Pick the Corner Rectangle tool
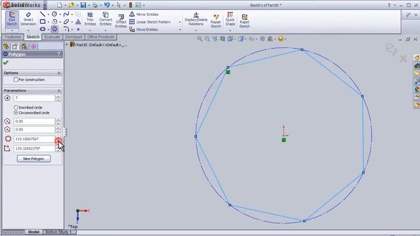The height and width of the screenshot is (236, 420). [43, 22]
